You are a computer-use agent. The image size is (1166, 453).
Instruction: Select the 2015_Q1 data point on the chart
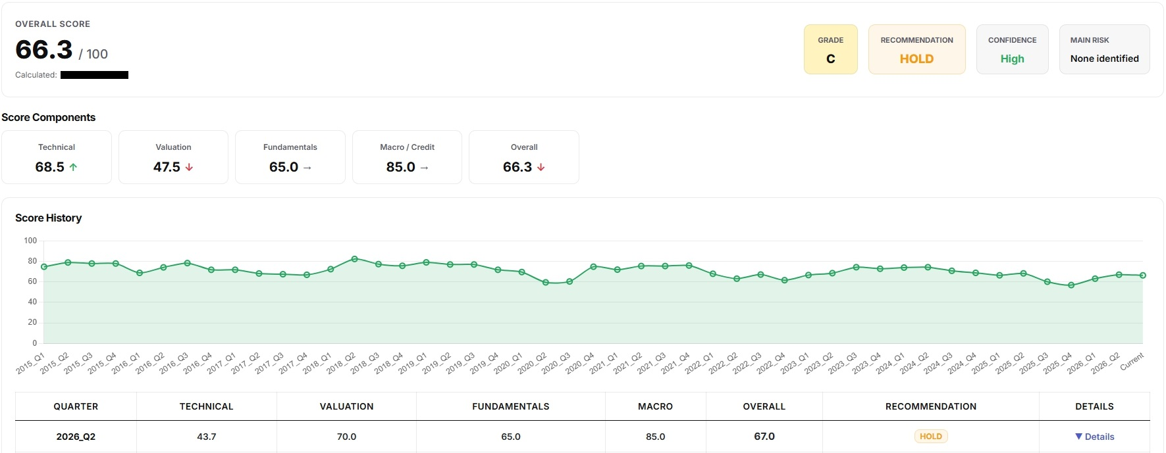tap(44, 267)
